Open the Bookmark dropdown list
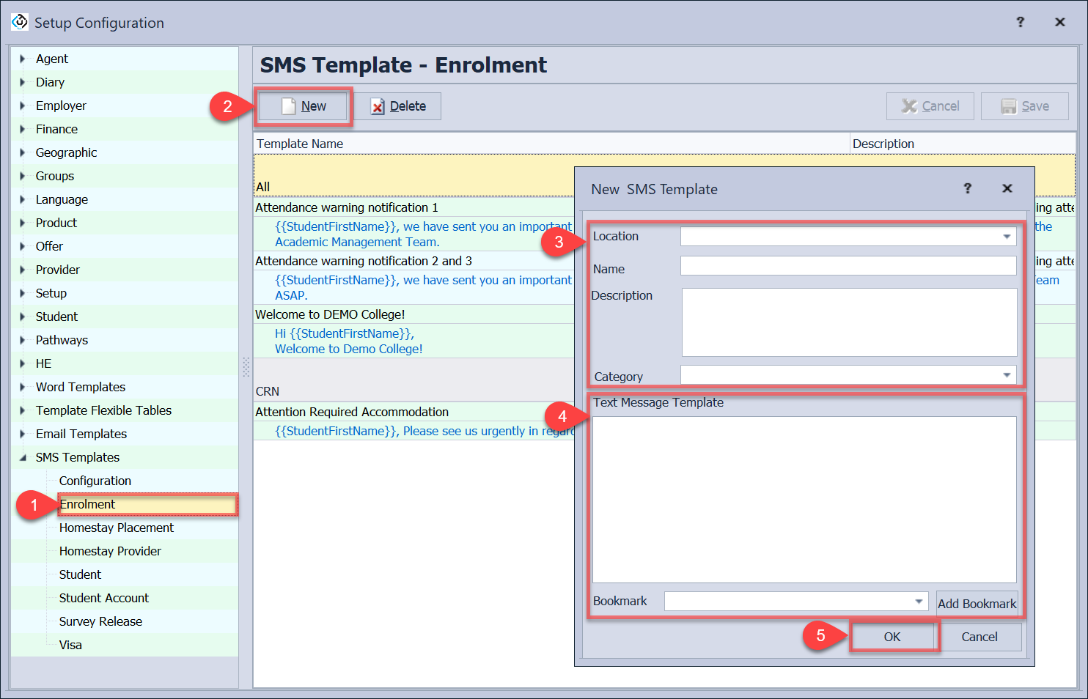 [x=918, y=602]
